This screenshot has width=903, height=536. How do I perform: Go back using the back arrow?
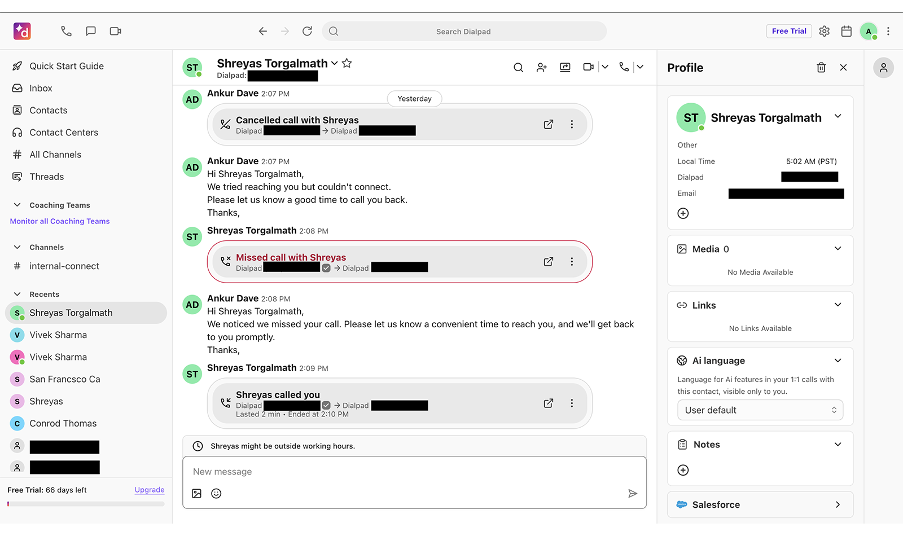pyautogui.click(x=263, y=31)
